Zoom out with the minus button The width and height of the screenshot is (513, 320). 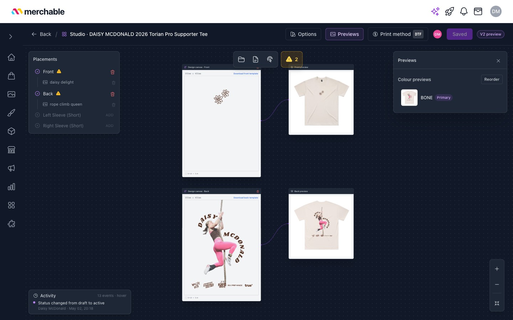497,284
